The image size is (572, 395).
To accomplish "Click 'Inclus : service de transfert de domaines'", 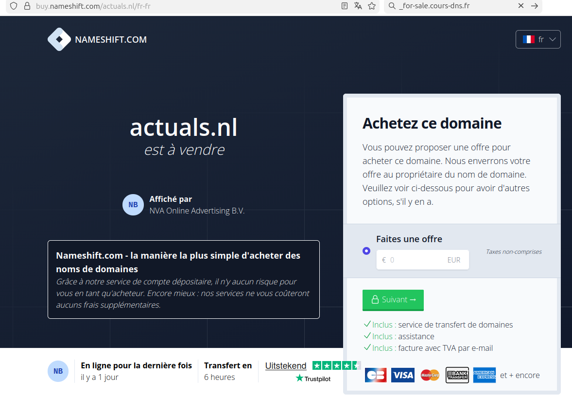I will (x=438, y=325).
